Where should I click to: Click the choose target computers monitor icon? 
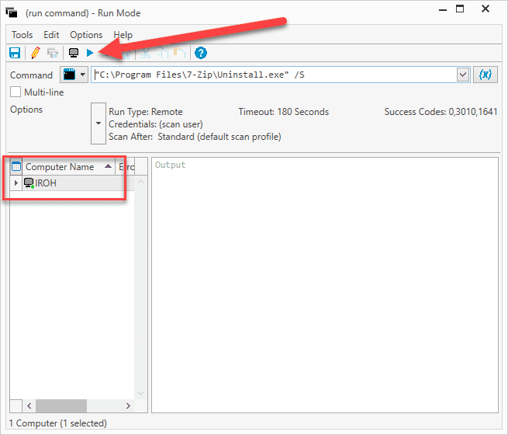(74, 53)
